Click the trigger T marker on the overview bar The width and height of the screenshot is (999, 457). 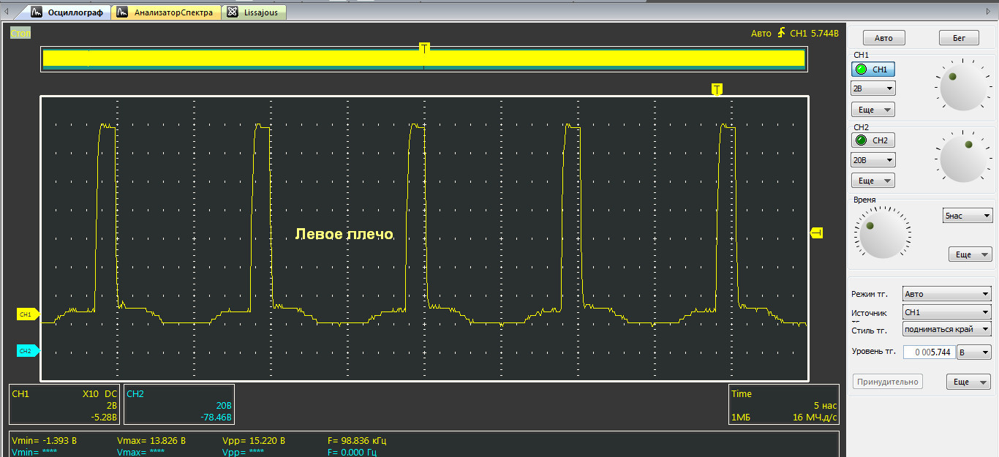point(424,48)
